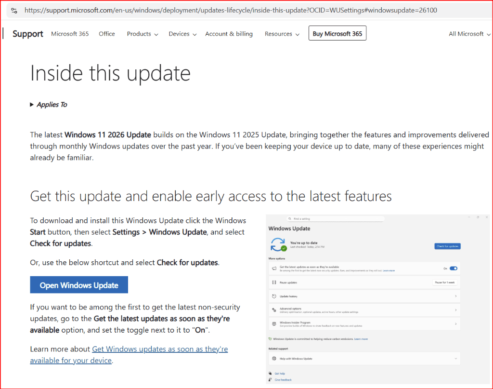Click the search magnifier icon in screenshot
Screen dimensions: 493x389
pos(290,219)
